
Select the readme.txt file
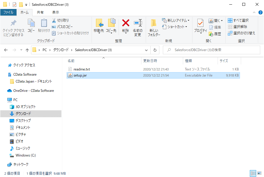click(x=153, y=69)
